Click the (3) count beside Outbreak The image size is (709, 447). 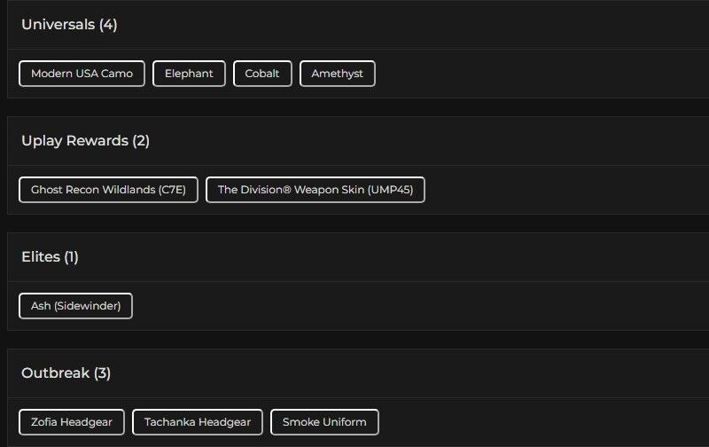coord(102,373)
